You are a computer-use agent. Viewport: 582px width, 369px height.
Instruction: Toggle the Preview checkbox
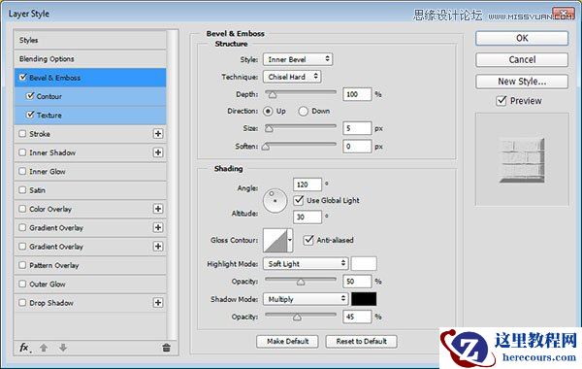point(501,101)
